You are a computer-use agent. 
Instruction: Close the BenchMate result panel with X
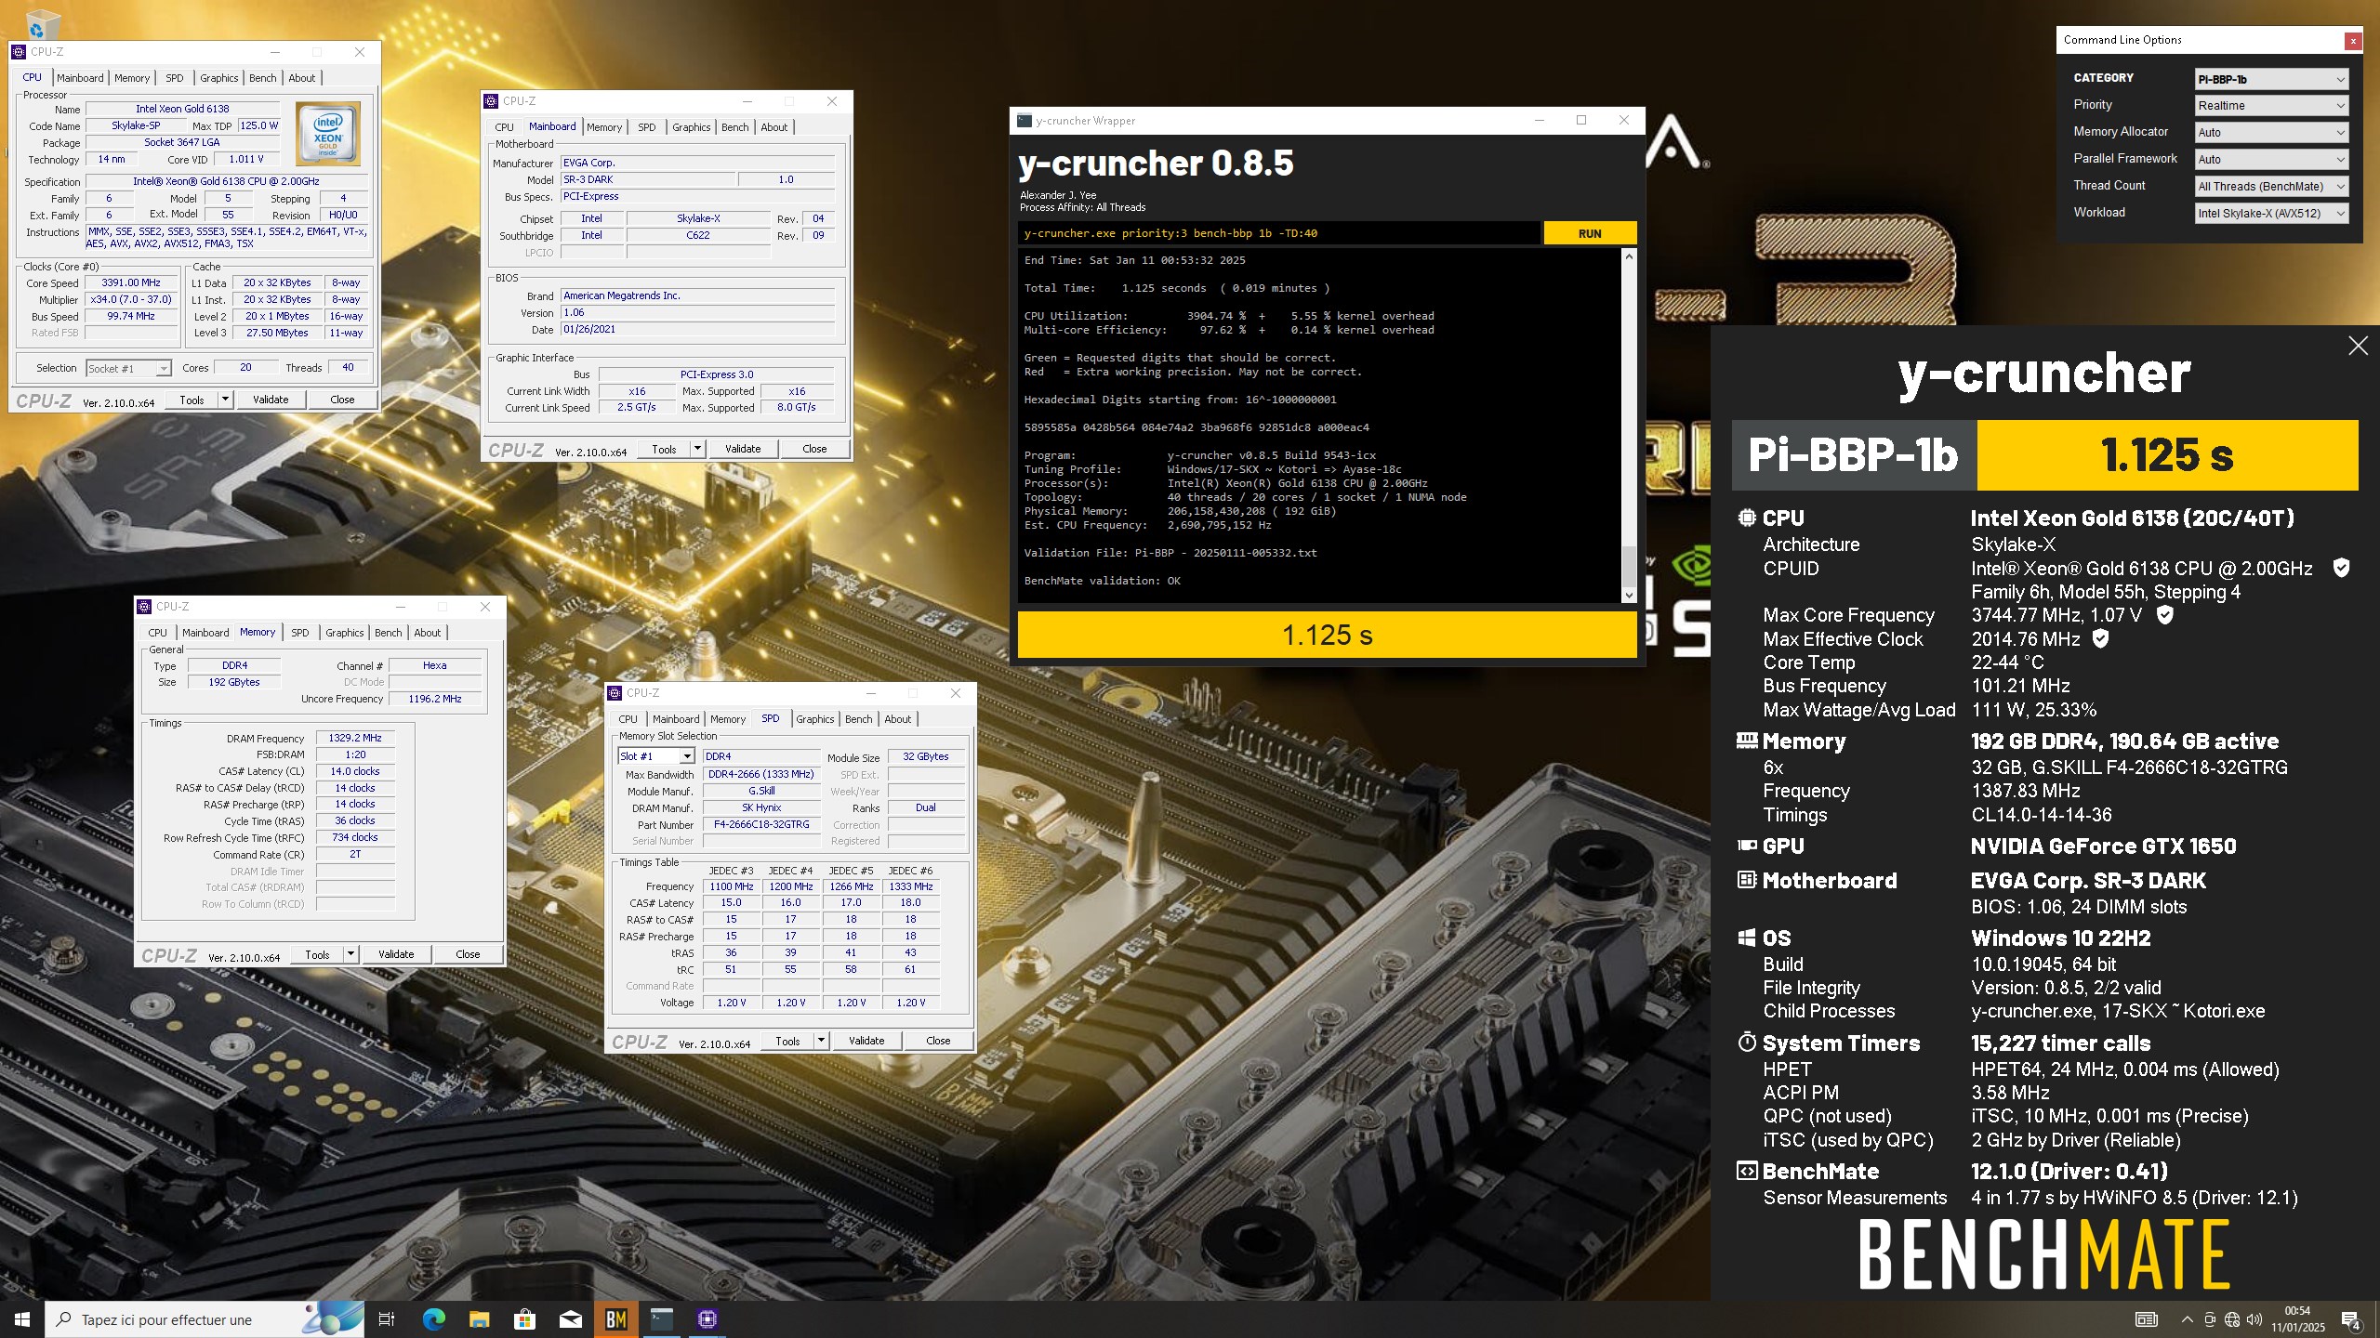coord(2358,346)
